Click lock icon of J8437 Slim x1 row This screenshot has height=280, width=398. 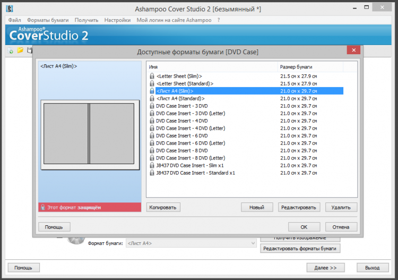click(152, 165)
